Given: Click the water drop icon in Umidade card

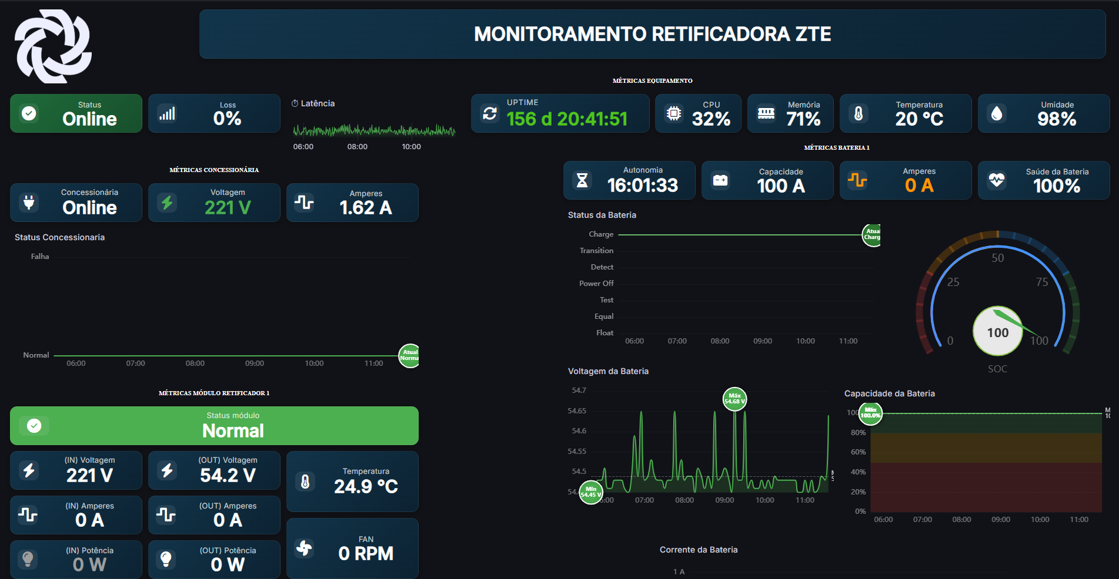Looking at the screenshot, I should [997, 113].
